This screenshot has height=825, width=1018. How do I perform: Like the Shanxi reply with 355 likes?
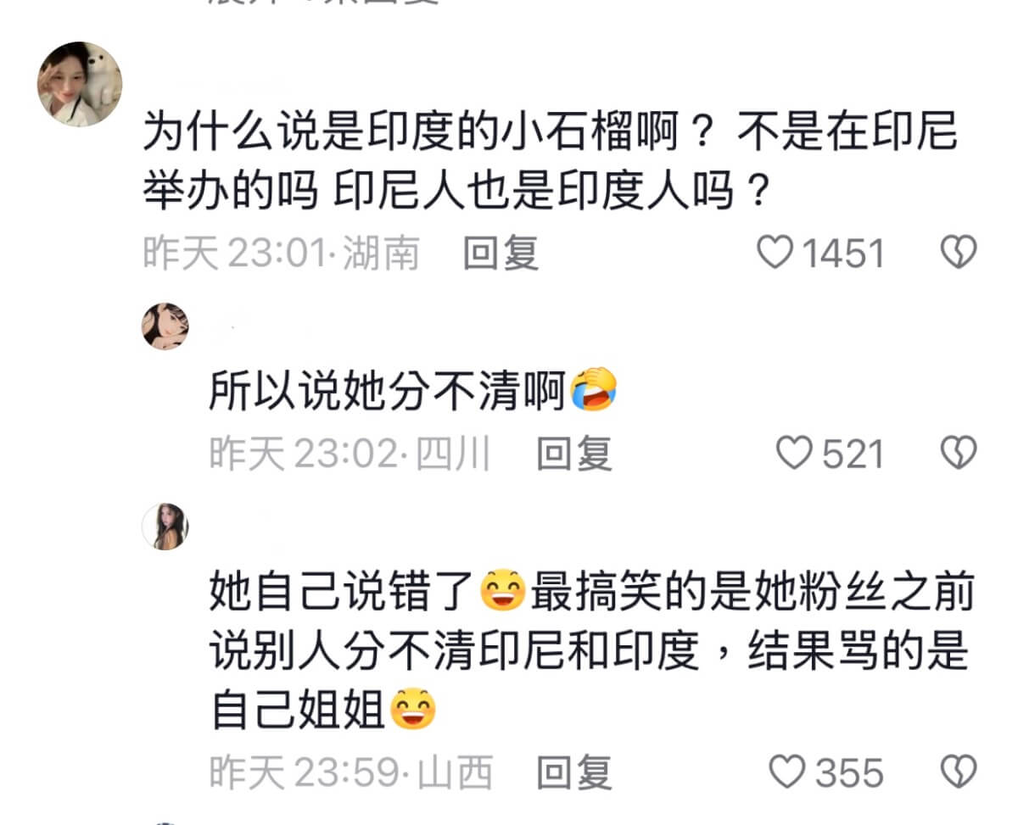point(786,772)
